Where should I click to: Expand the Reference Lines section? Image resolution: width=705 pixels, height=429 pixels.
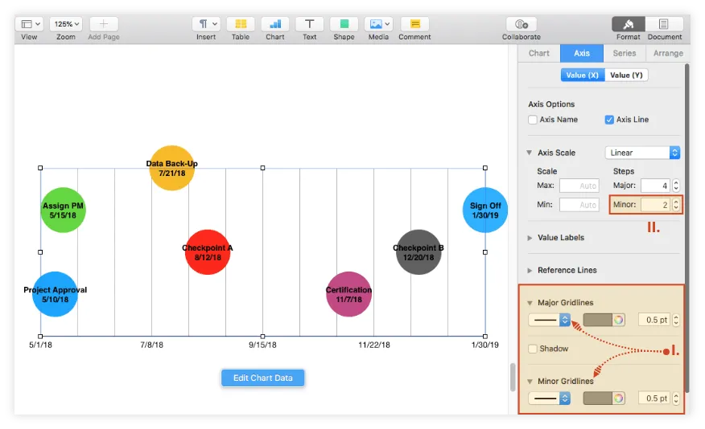530,271
